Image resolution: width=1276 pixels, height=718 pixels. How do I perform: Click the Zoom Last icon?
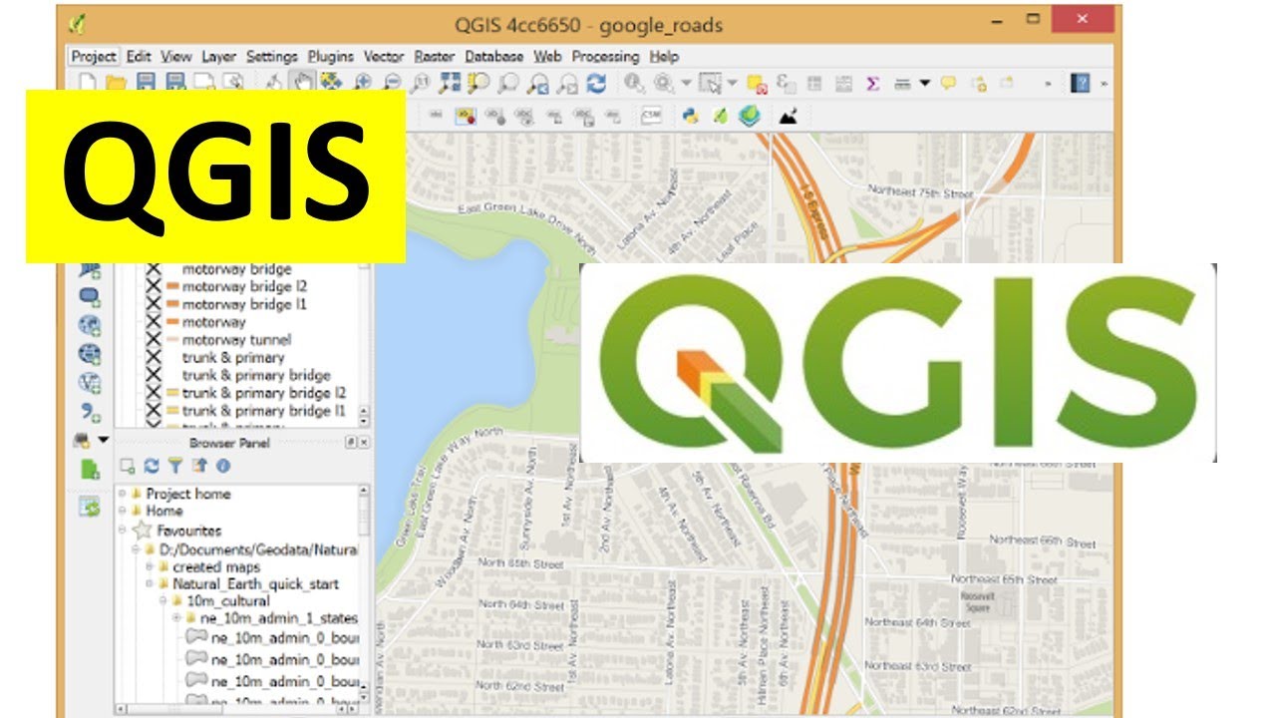coord(538,83)
